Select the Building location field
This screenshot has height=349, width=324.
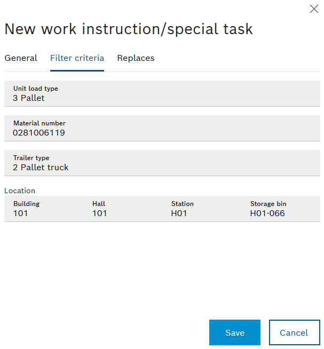pos(44,209)
